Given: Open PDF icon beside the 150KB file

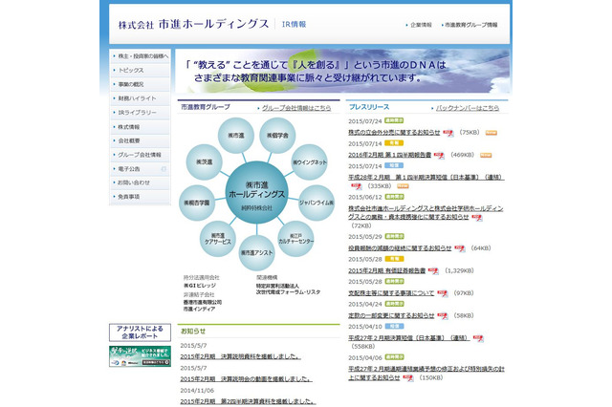Looking at the screenshot, I should coord(408,377).
